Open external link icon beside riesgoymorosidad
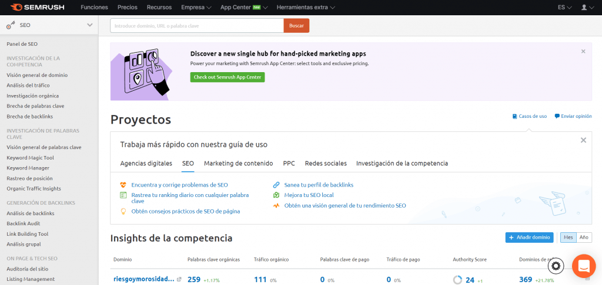Viewport: 602px width, 285px height. (x=179, y=280)
